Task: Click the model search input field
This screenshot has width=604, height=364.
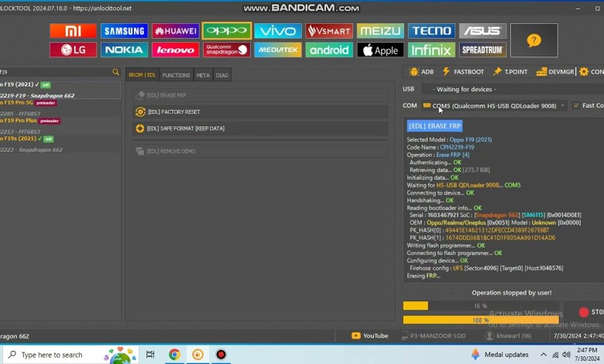Action: (56, 72)
